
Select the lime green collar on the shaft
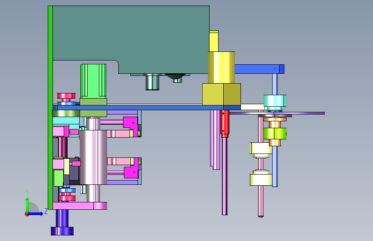coord(275,133)
